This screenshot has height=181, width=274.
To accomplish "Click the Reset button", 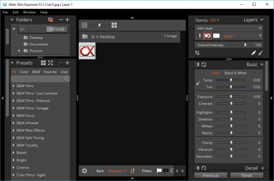I will click(x=247, y=176).
